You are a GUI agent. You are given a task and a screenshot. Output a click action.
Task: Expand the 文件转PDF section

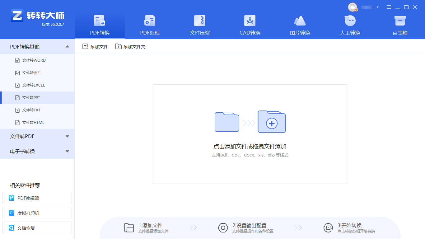37,136
